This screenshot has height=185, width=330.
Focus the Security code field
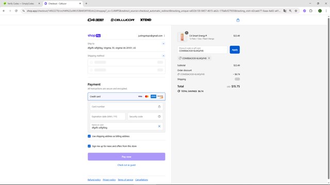[145, 117]
